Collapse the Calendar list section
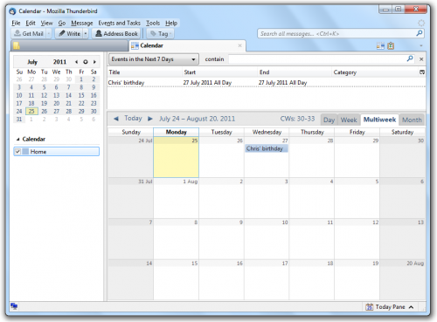The width and height of the screenshot is (437, 322). point(18,140)
